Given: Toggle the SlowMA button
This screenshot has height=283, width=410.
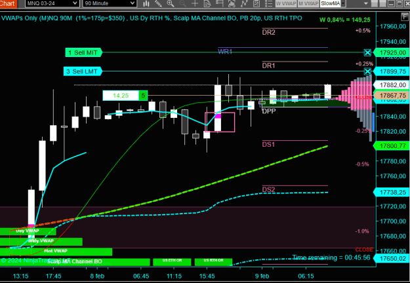Looking at the screenshot, I should (331, 3).
